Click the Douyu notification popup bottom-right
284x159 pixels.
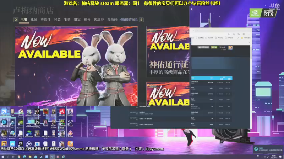(268, 149)
